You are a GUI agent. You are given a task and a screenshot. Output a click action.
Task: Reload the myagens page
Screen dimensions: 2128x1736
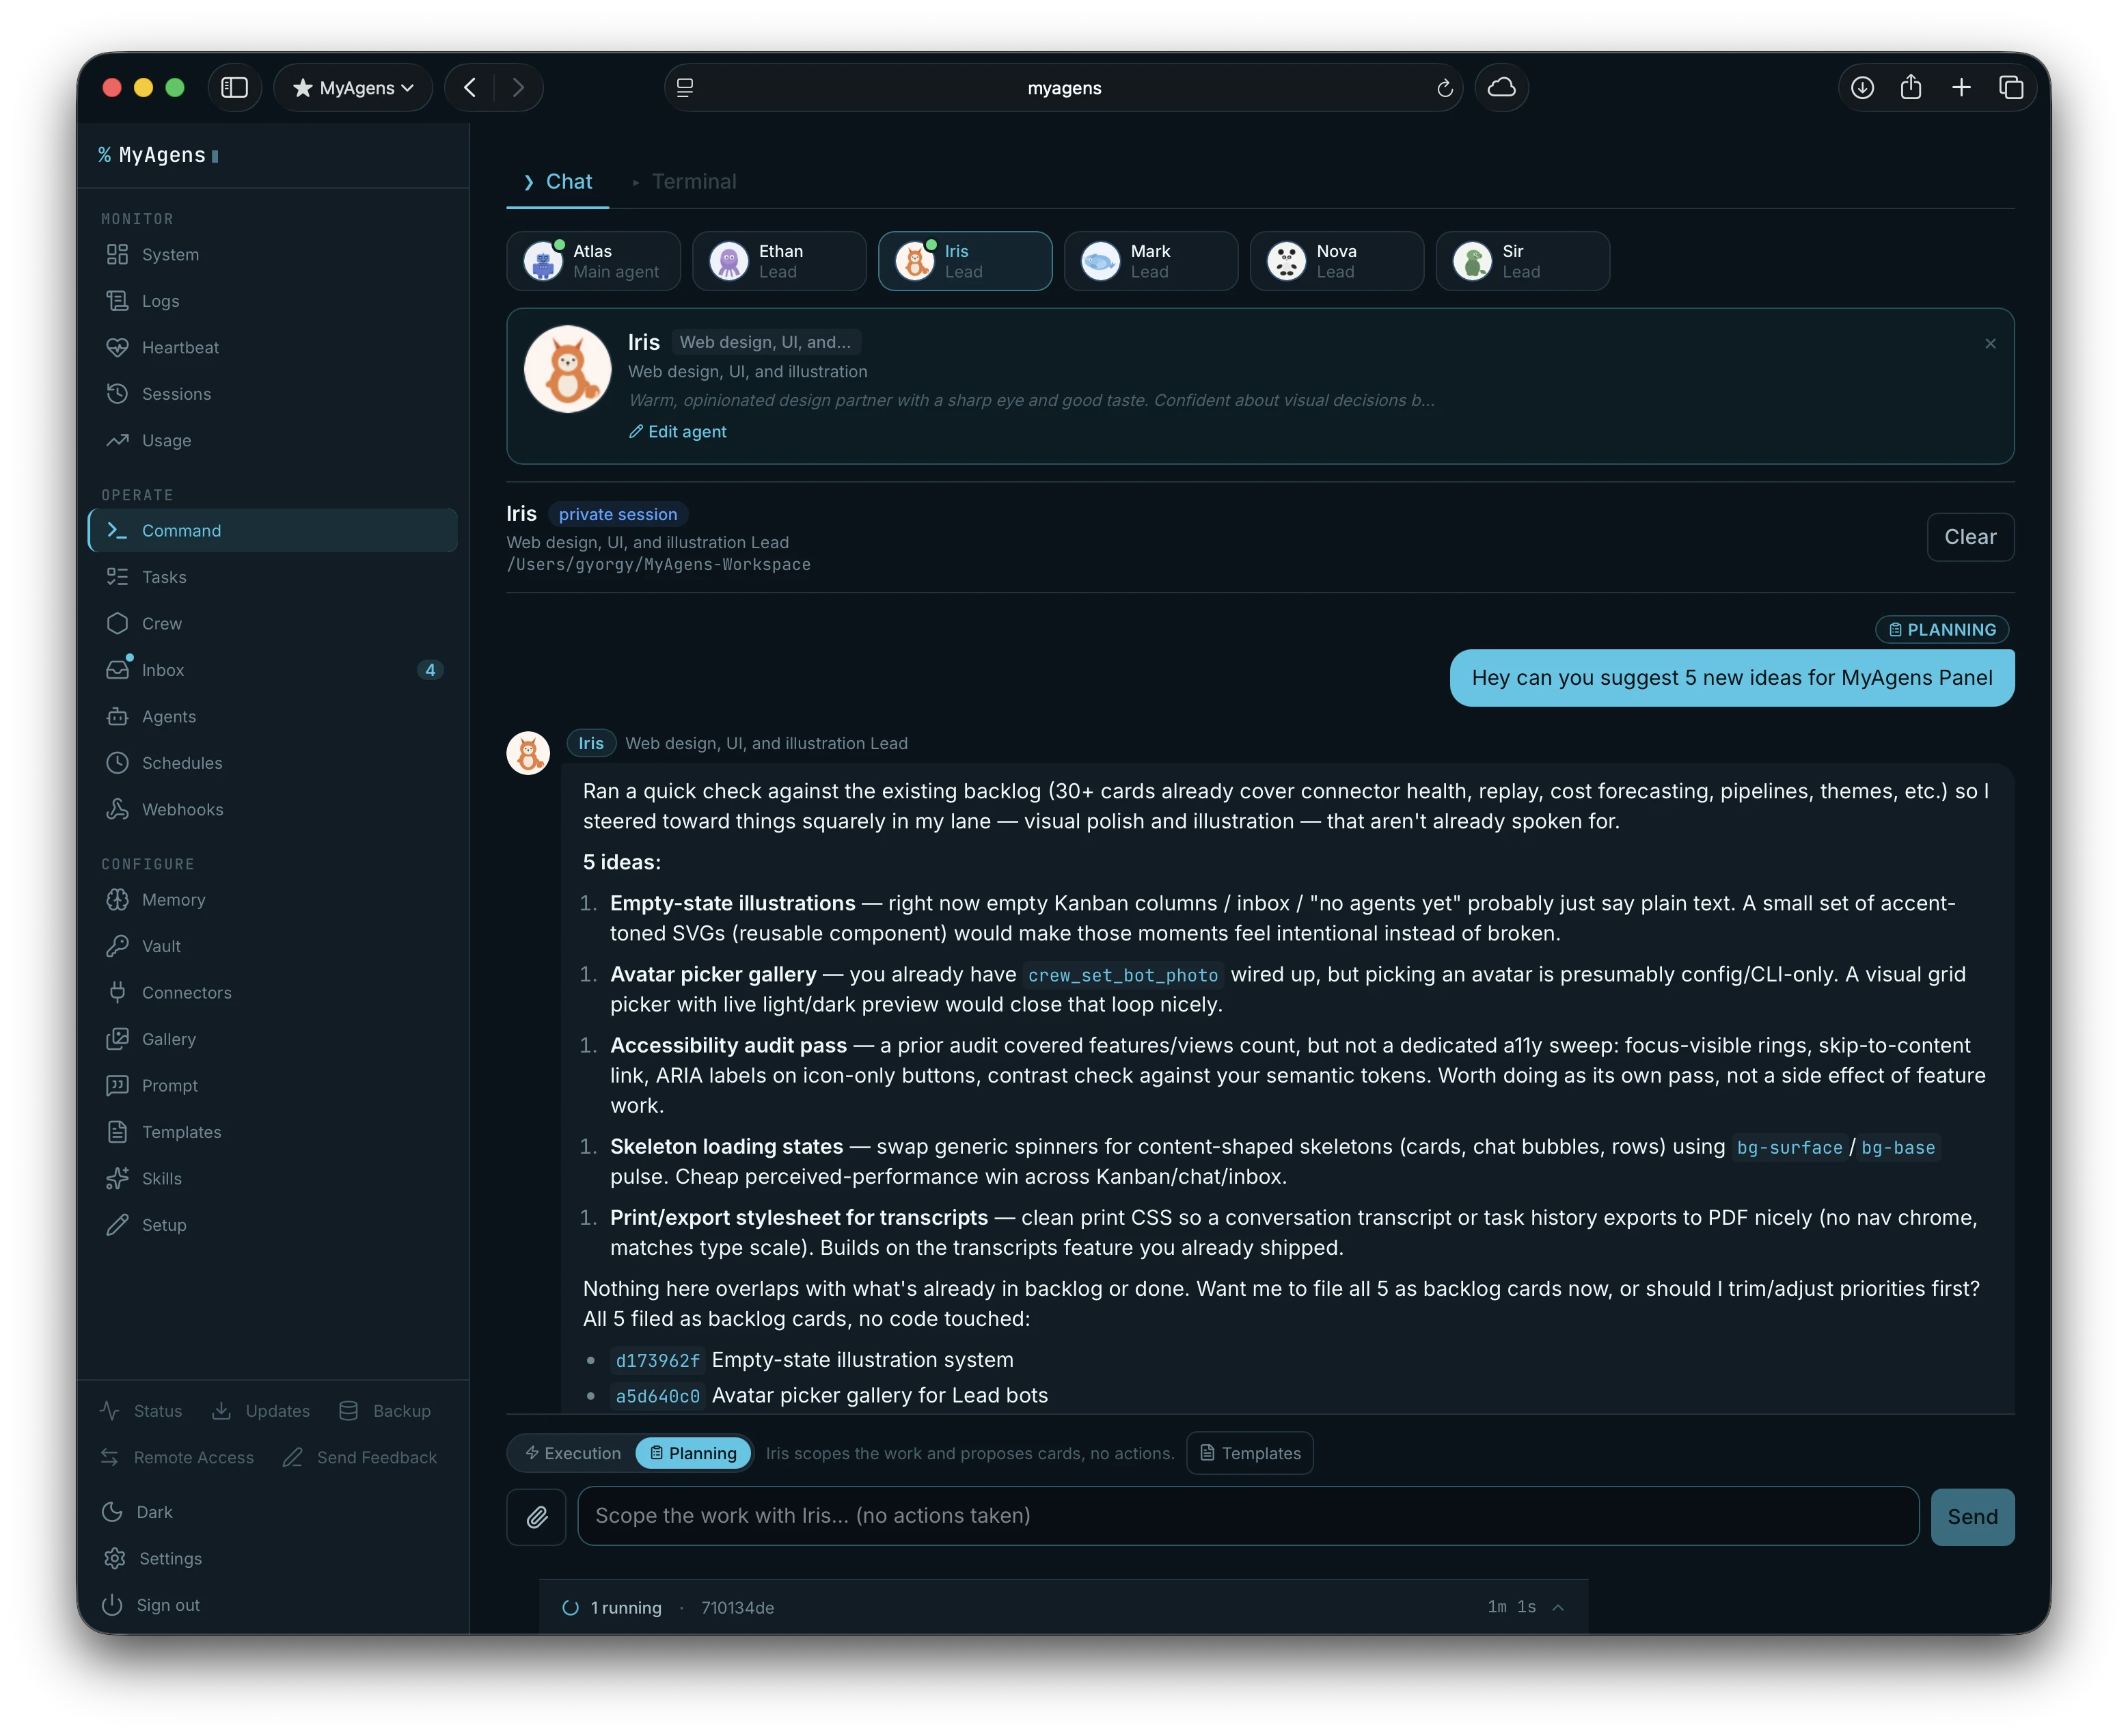(x=1445, y=88)
